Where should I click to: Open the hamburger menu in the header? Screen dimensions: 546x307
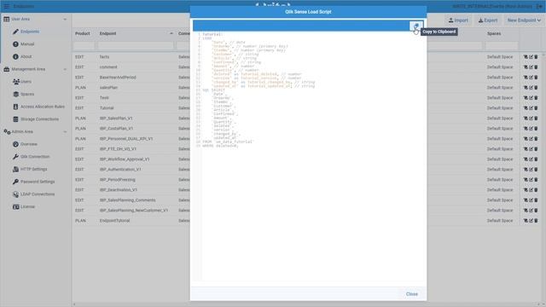[x=7, y=6]
